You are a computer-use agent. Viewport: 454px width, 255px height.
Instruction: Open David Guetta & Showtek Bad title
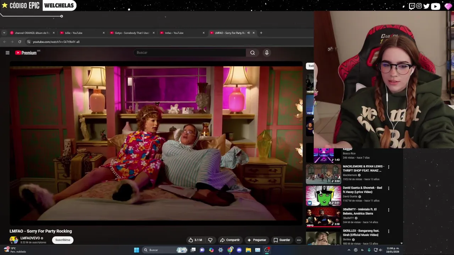click(362, 190)
